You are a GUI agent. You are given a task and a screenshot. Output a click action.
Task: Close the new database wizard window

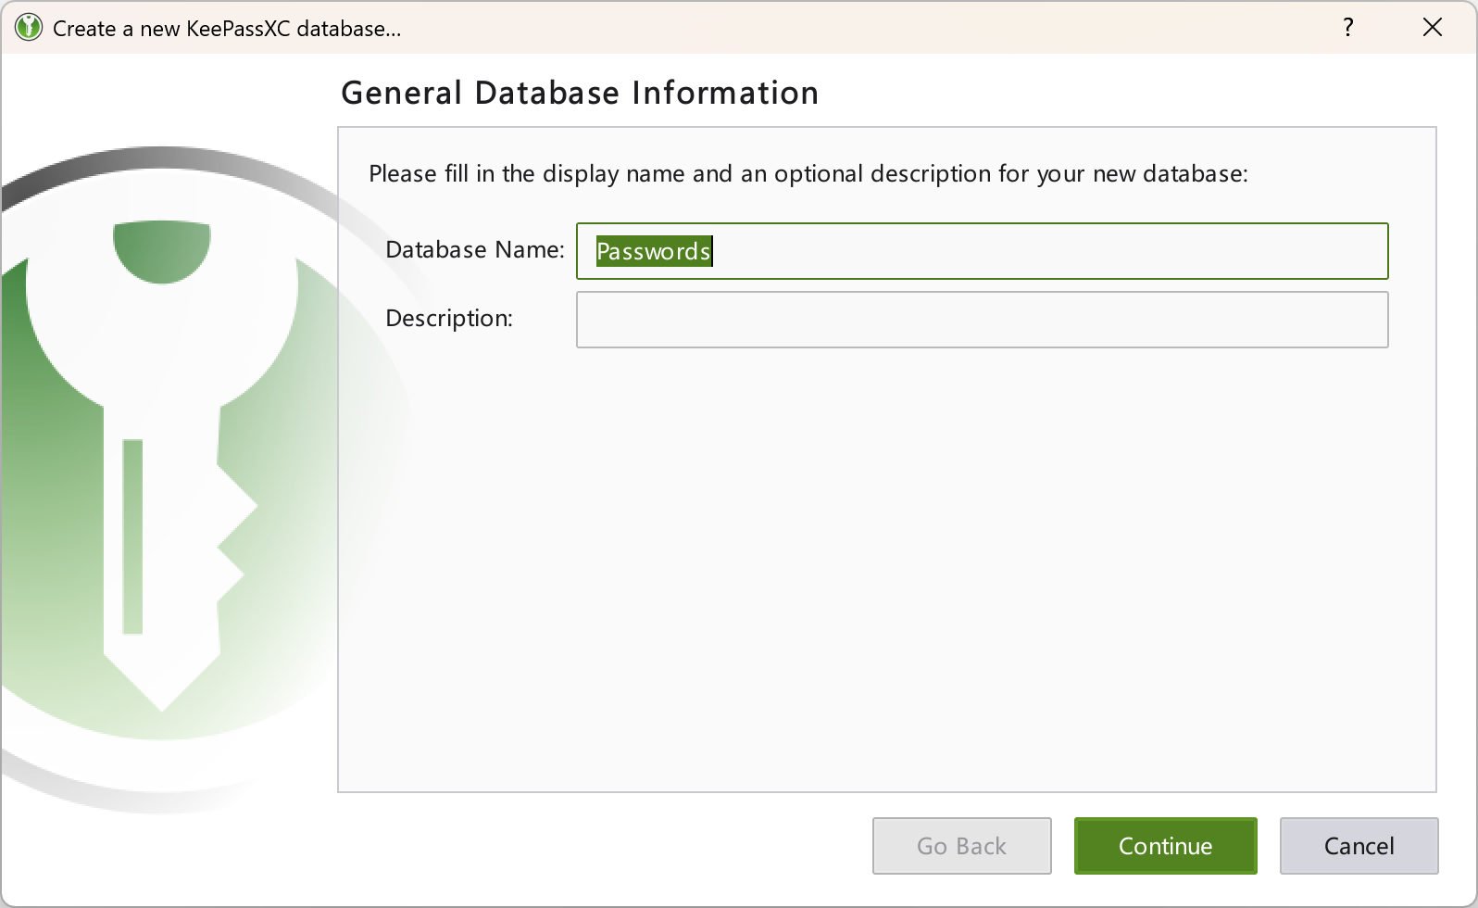click(1433, 28)
